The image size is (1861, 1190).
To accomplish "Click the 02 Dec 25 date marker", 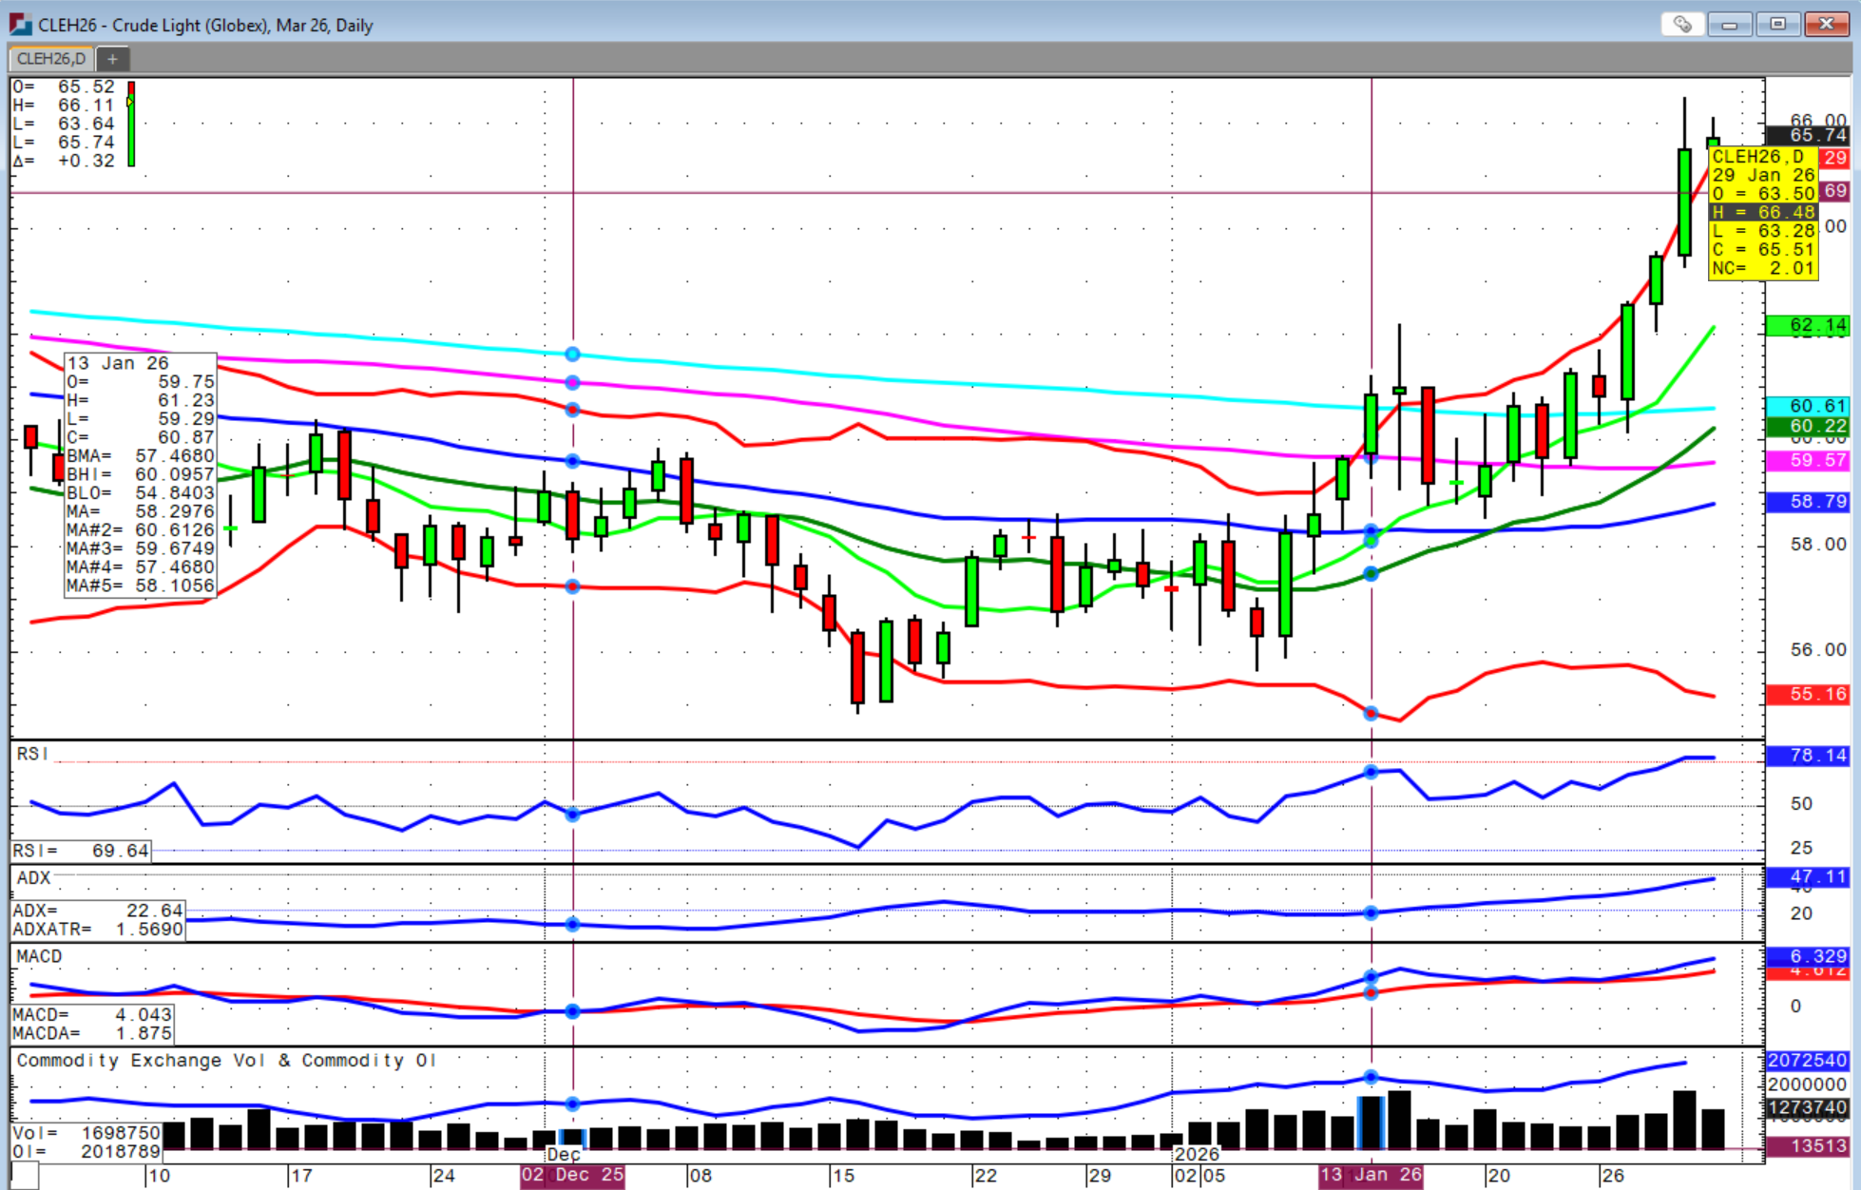I will tap(572, 1175).
